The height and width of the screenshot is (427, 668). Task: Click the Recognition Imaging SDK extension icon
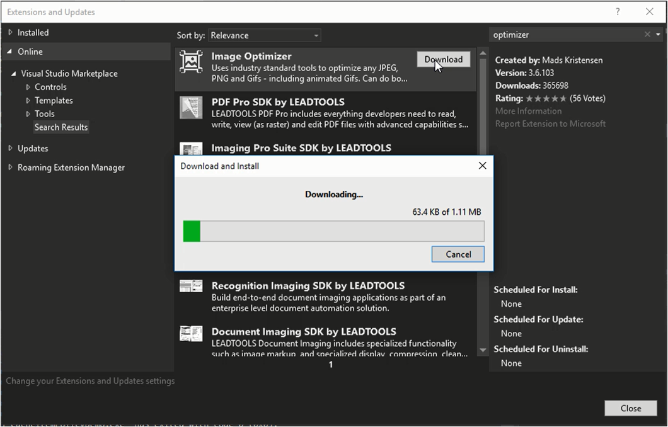pos(191,286)
